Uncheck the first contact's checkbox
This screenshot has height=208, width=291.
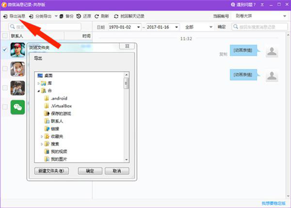pyautogui.click(x=5, y=49)
